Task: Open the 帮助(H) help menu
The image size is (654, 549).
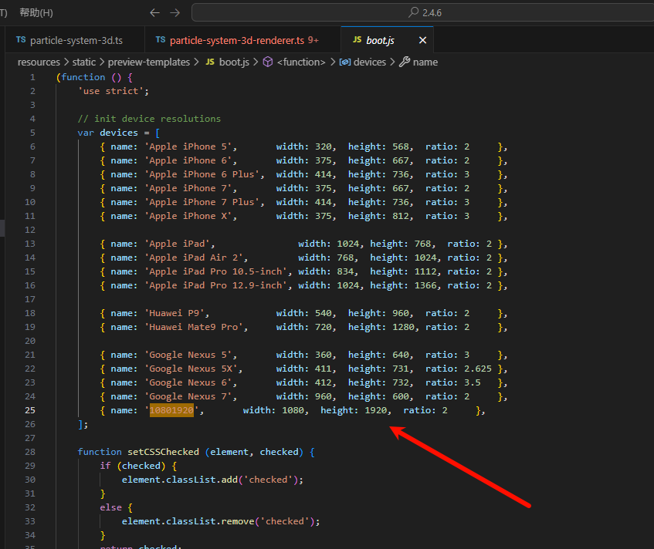Action: click(x=36, y=12)
